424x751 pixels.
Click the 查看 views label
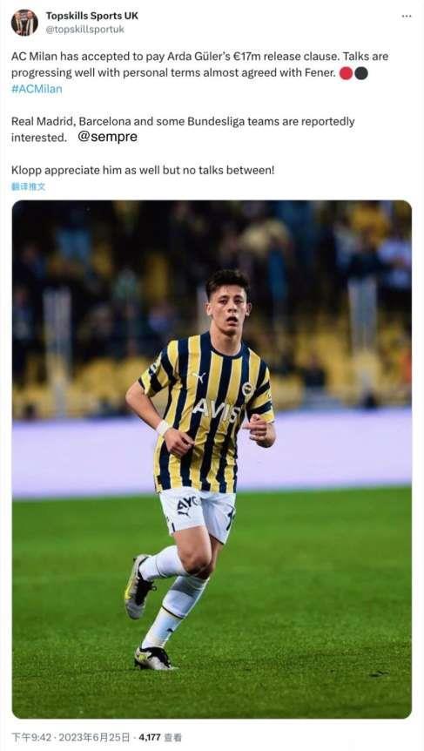pos(172,737)
